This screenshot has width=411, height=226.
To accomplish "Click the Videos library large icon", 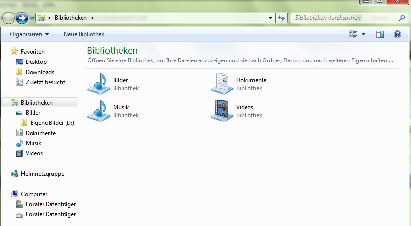I will (x=222, y=110).
